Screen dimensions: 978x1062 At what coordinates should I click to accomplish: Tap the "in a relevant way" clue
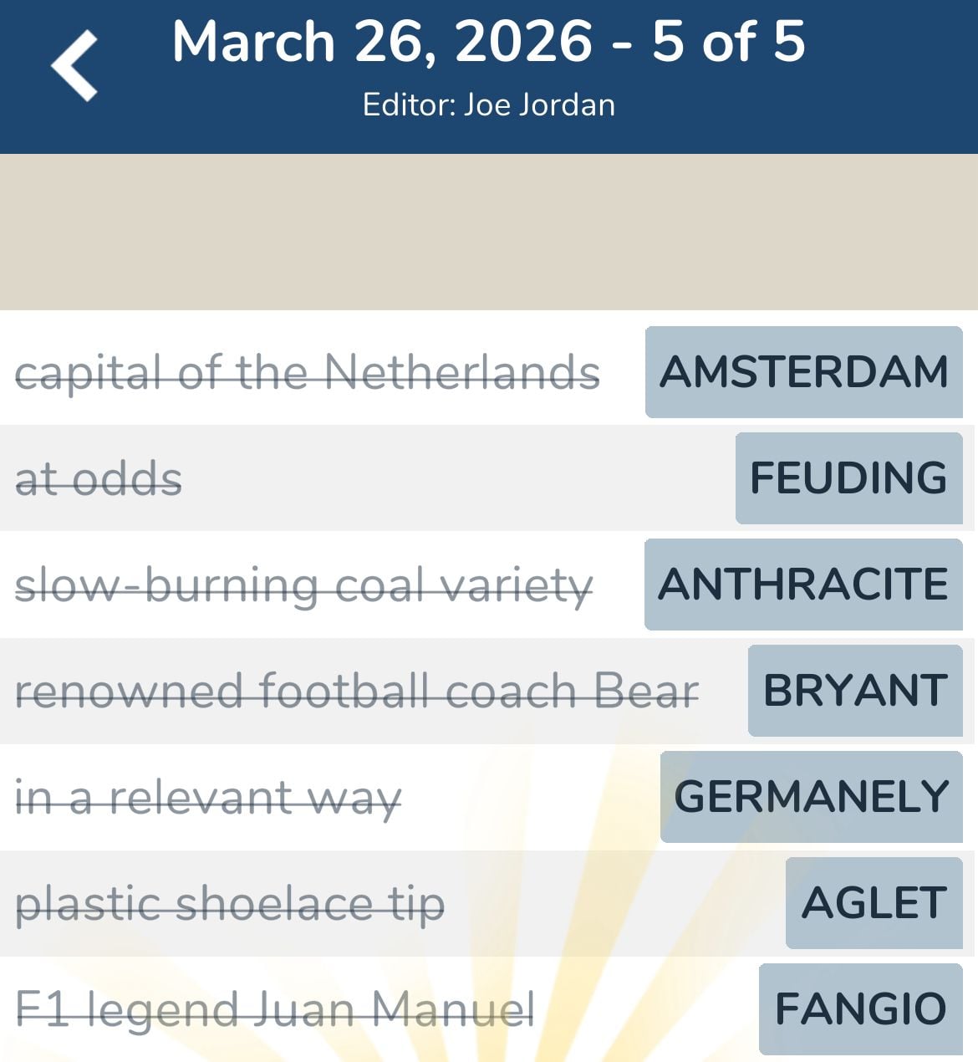click(208, 798)
